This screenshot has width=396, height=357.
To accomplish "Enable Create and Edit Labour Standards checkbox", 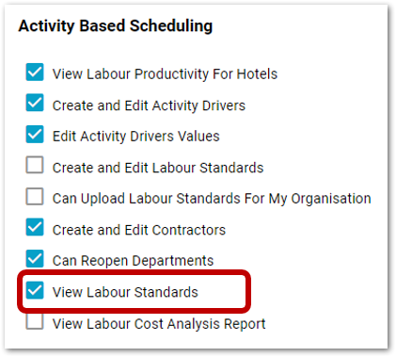I will [x=35, y=165].
